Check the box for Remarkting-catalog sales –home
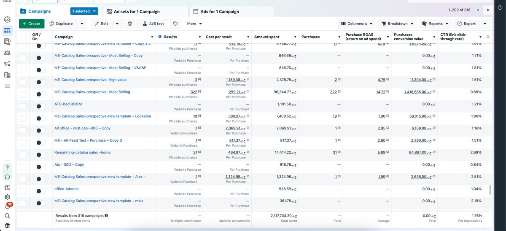Image resolution: width=506 pixels, height=231 pixels. 23,155
